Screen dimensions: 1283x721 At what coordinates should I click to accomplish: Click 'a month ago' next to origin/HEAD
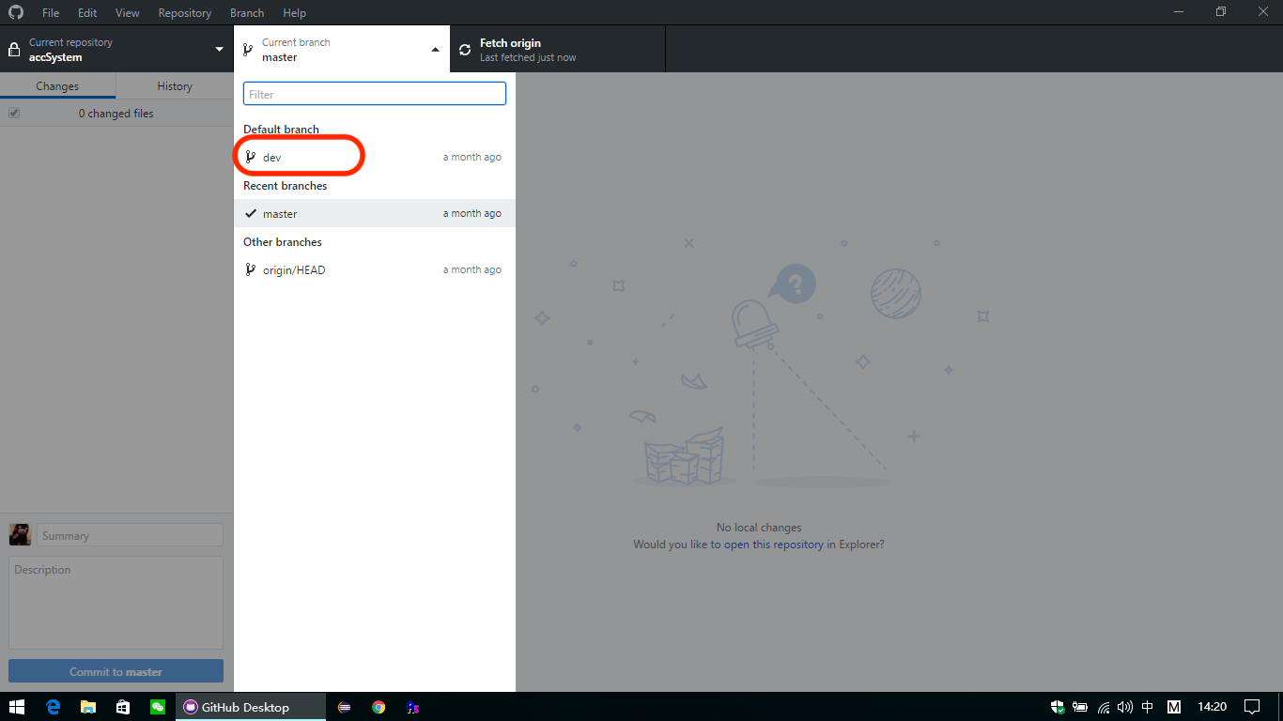[472, 269]
